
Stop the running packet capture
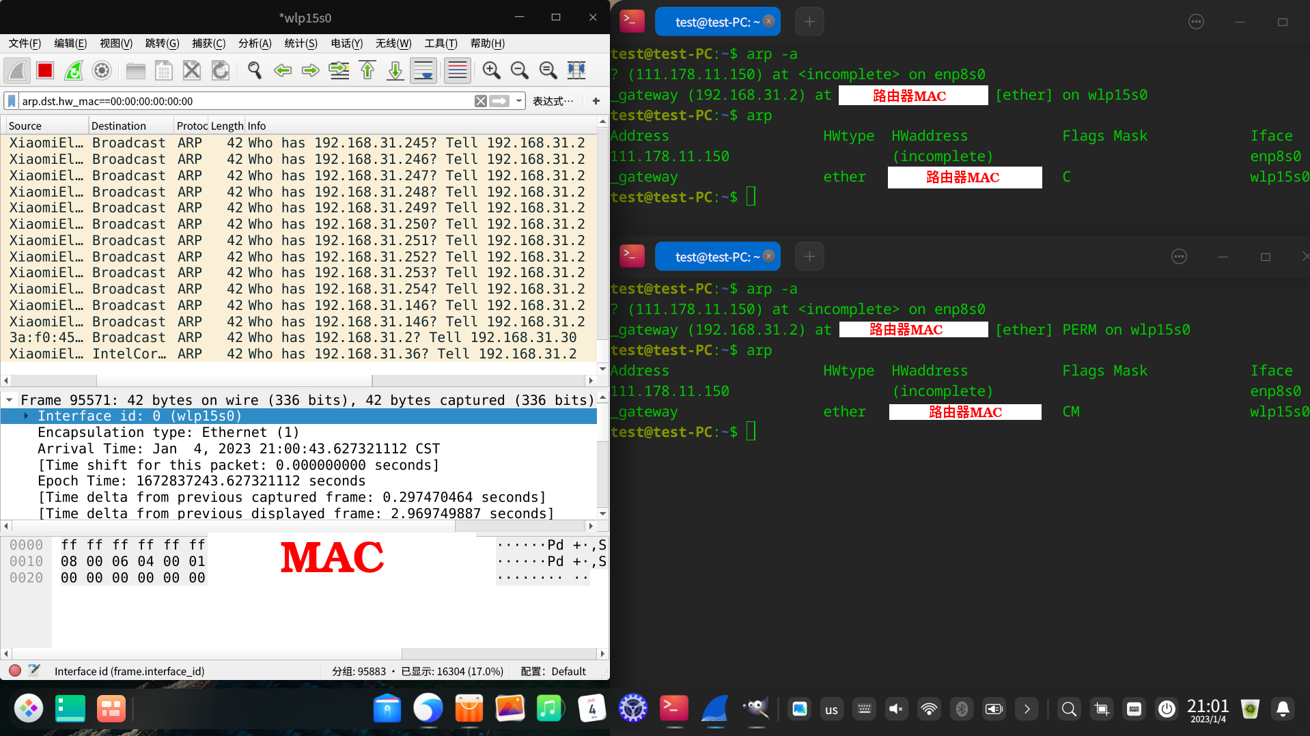45,70
